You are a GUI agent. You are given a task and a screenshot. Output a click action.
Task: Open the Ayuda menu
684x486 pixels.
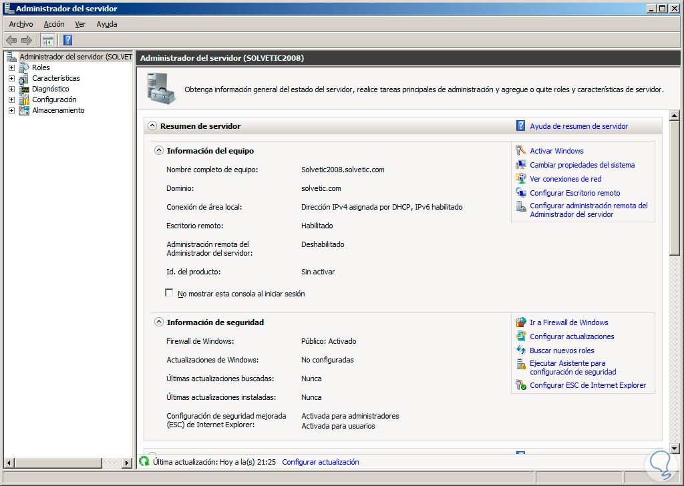click(107, 25)
